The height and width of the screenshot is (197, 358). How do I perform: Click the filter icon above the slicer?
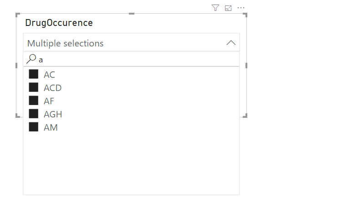tap(215, 8)
